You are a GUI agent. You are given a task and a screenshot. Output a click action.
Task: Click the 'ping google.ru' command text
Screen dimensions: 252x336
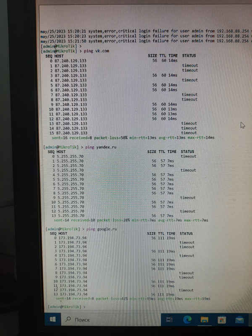tap(102, 229)
